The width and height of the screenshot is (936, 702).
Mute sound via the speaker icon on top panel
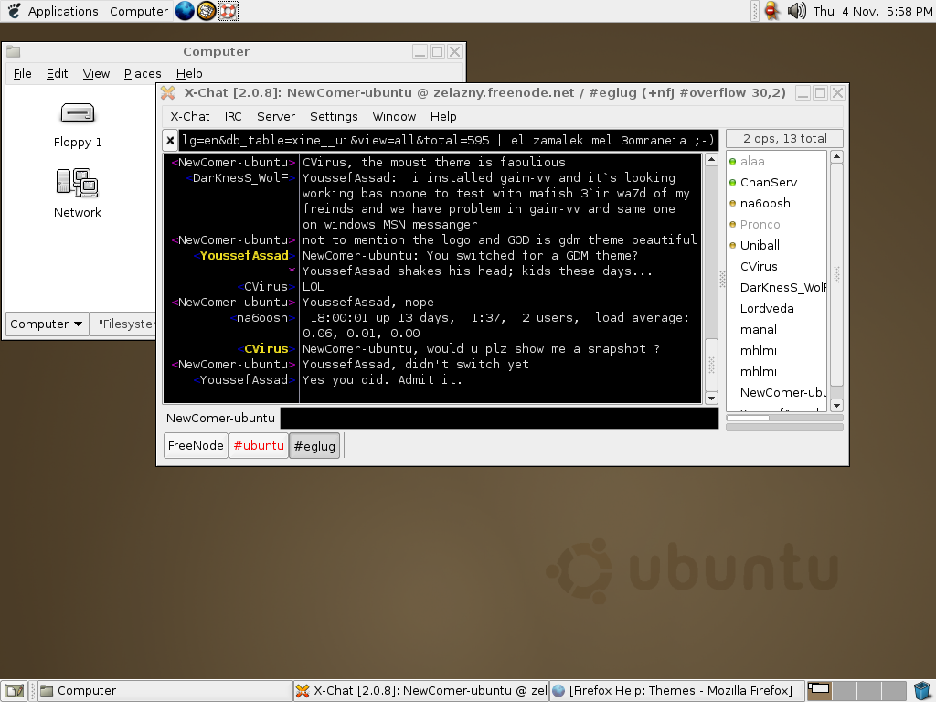[x=798, y=11]
